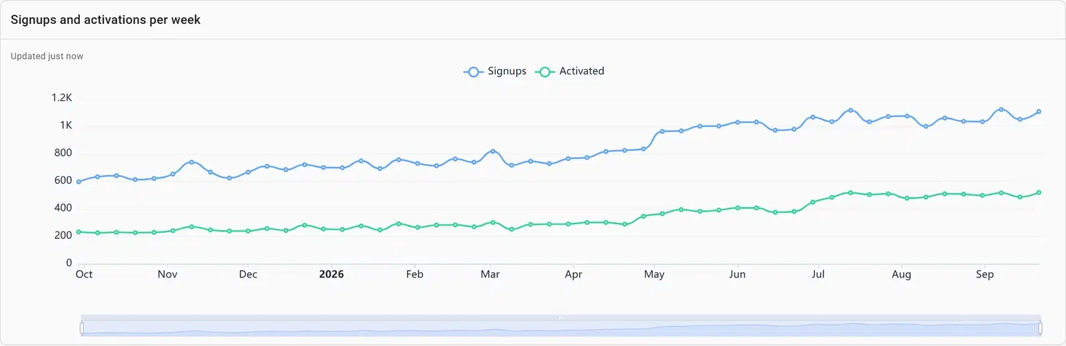Click the Signups peak point in mid-July
1066x346 pixels.
[850, 110]
